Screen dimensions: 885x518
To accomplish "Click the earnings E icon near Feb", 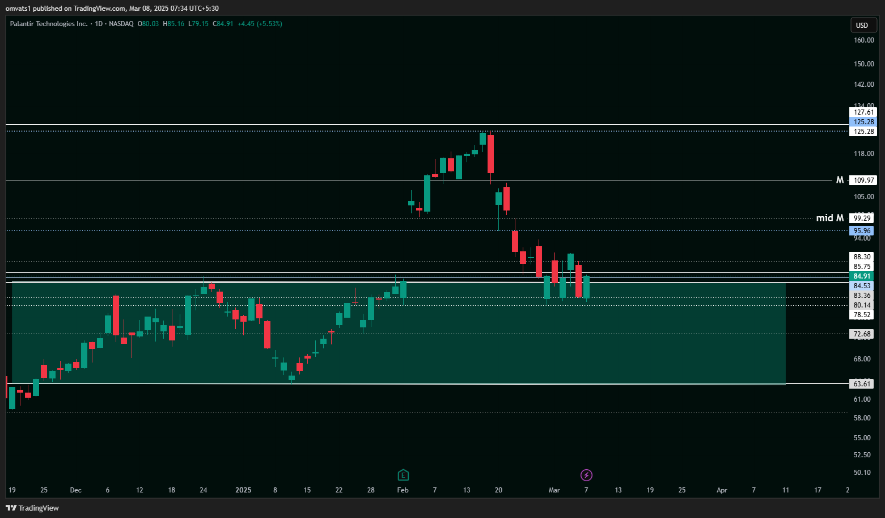I will click(x=403, y=475).
